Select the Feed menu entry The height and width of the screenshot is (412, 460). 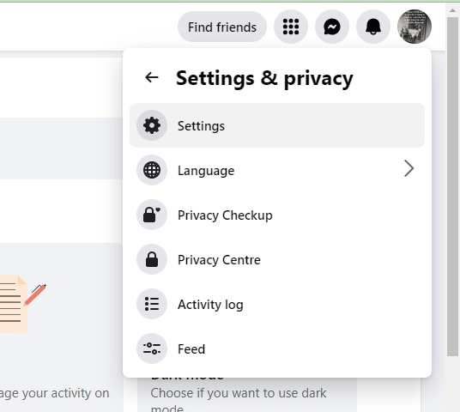point(277,348)
